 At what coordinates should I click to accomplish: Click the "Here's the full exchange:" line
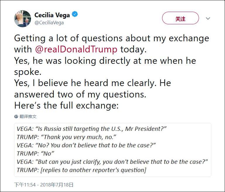coord(66,105)
